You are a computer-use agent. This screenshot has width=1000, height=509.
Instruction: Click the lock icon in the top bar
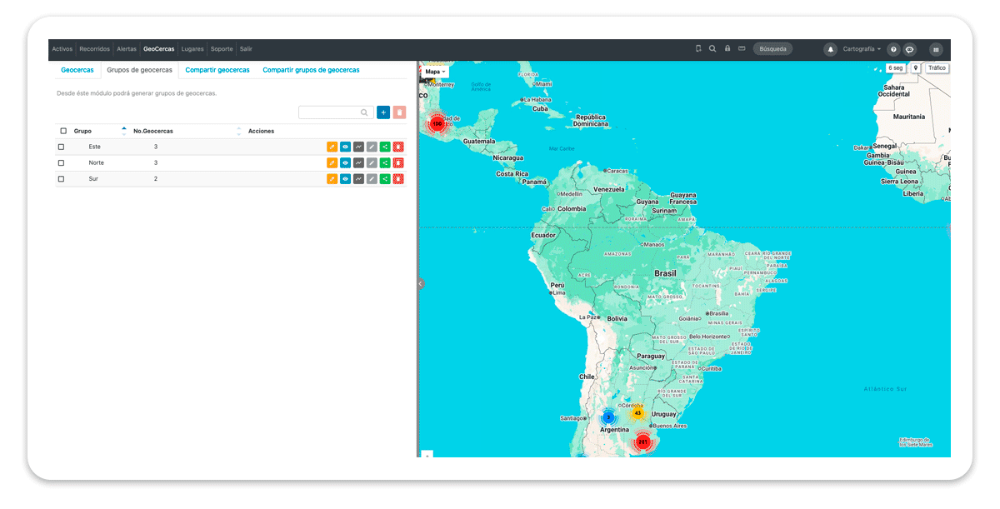[727, 48]
